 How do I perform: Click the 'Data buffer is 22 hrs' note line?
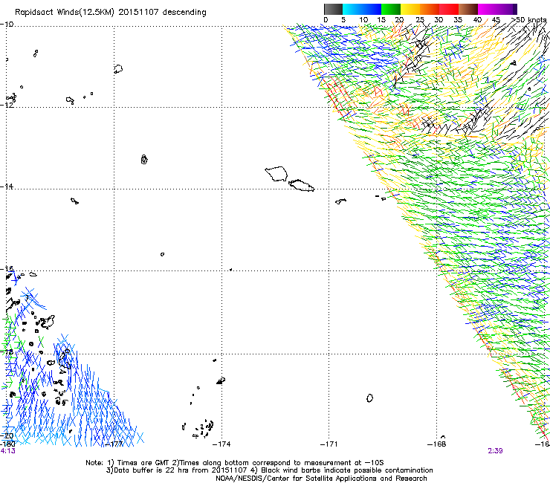(x=269, y=470)
